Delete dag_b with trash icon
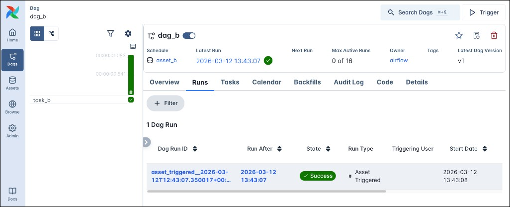The image size is (510, 207). [x=494, y=35]
